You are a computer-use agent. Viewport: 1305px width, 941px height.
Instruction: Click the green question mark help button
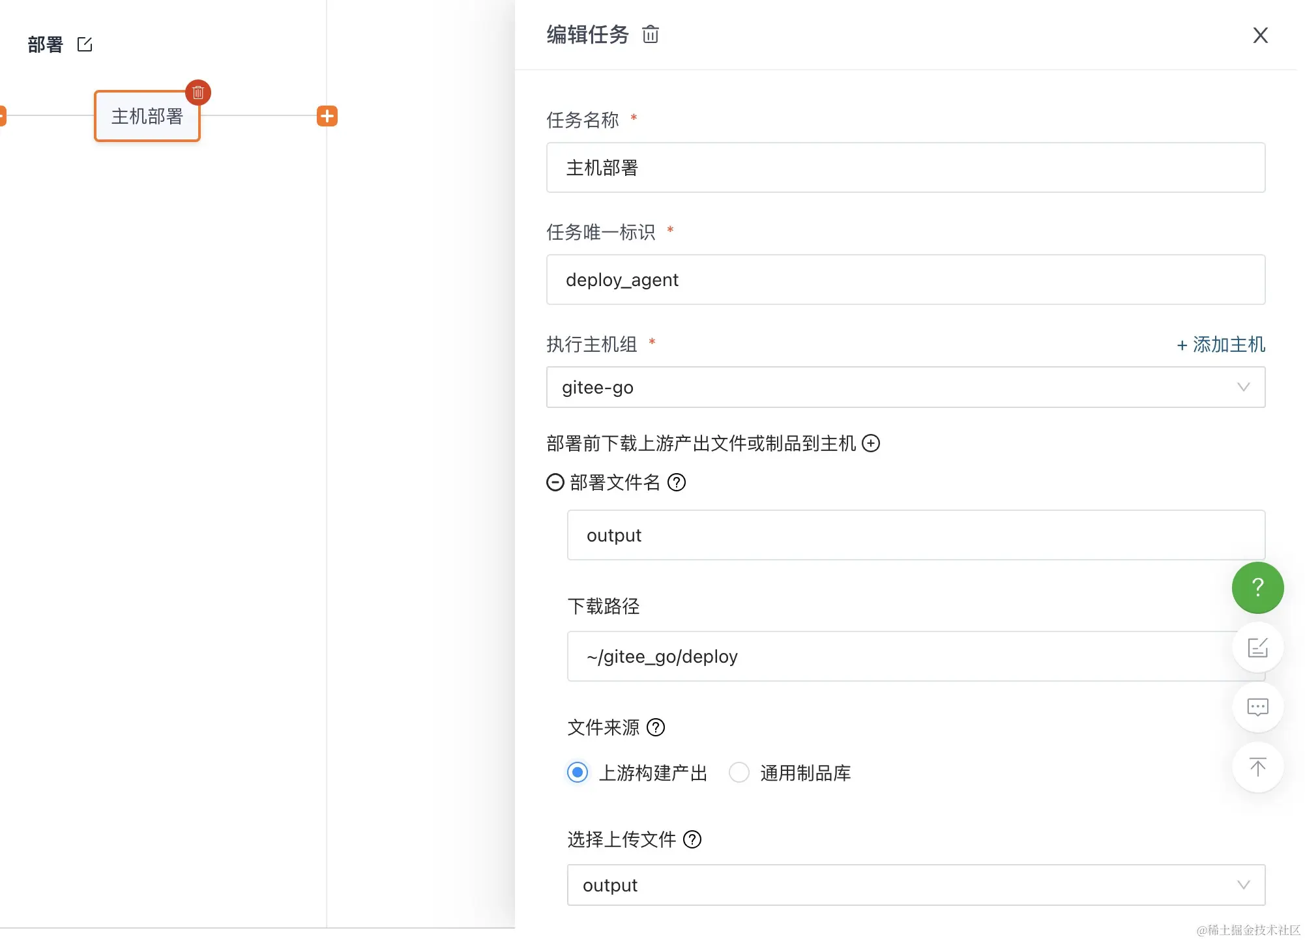[x=1257, y=588]
